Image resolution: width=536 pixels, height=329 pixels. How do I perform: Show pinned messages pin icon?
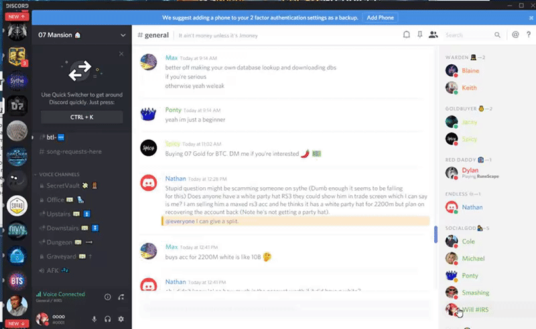[420, 35]
